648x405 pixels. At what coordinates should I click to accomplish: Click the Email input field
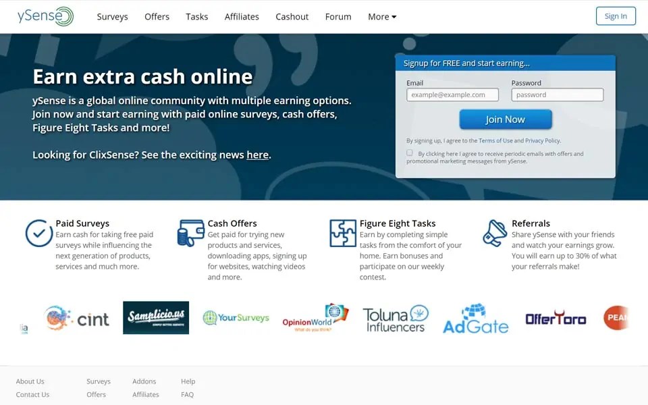tap(452, 94)
